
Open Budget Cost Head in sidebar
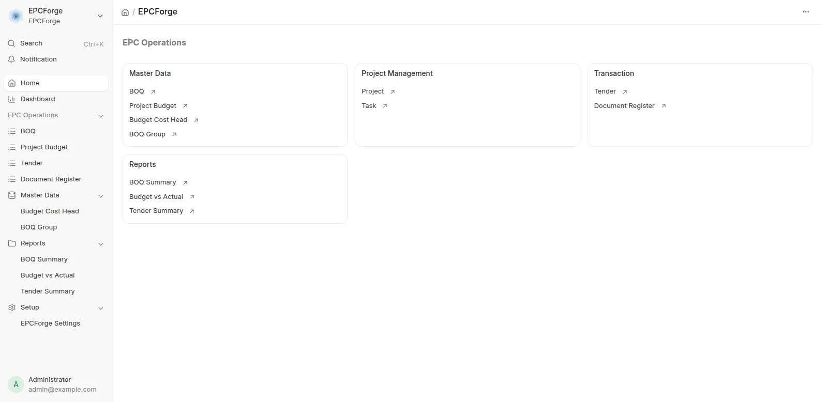pos(50,211)
